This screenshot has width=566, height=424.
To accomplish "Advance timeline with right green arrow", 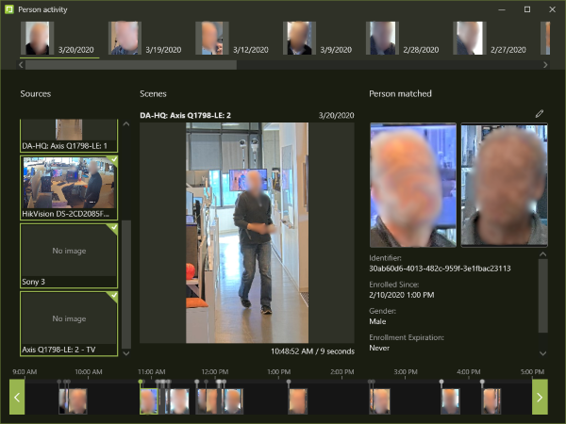I will click(540, 397).
